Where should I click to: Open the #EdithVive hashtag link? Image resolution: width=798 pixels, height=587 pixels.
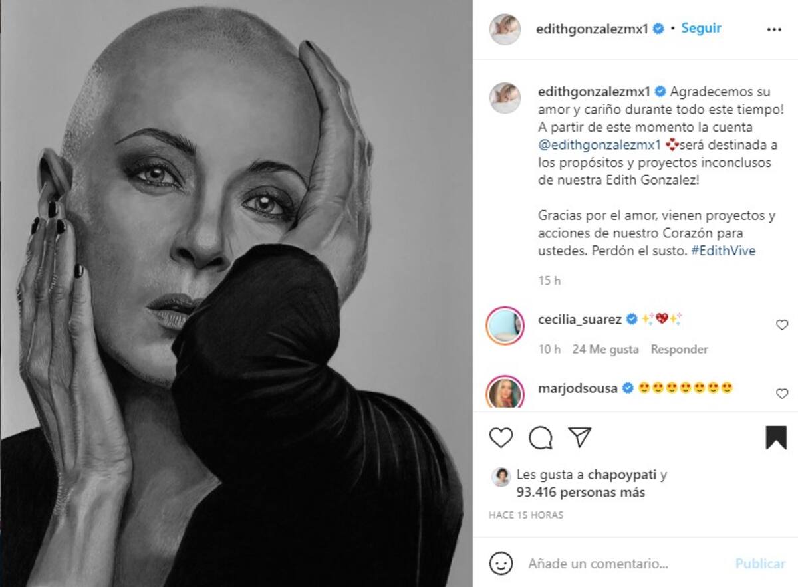723,251
